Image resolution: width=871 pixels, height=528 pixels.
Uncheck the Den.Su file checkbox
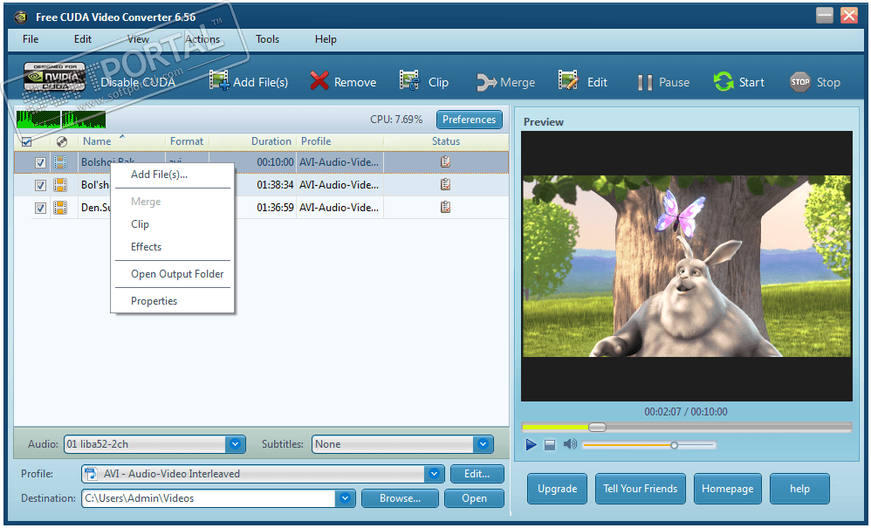coord(40,209)
